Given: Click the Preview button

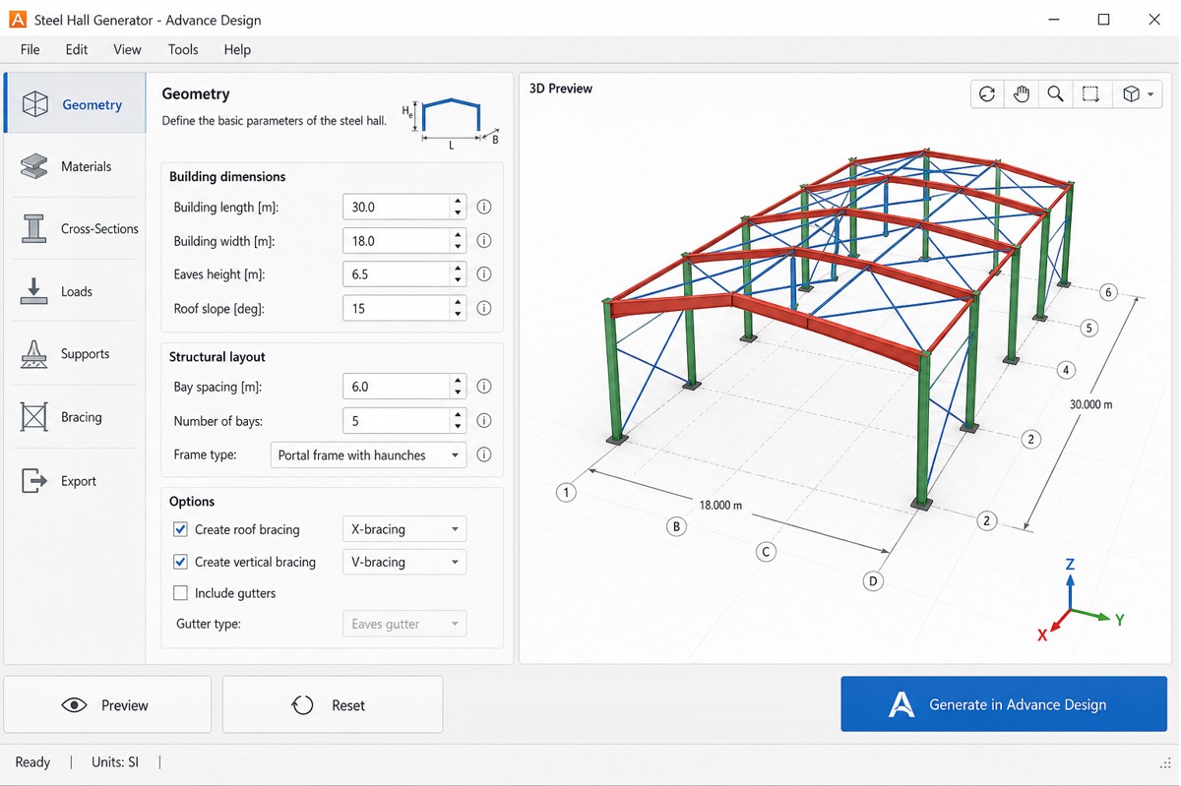Looking at the screenshot, I should (107, 704).
